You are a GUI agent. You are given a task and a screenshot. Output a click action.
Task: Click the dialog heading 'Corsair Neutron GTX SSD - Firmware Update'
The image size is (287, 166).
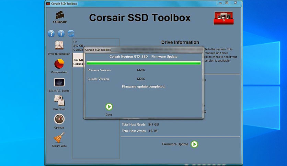(143, 57)
